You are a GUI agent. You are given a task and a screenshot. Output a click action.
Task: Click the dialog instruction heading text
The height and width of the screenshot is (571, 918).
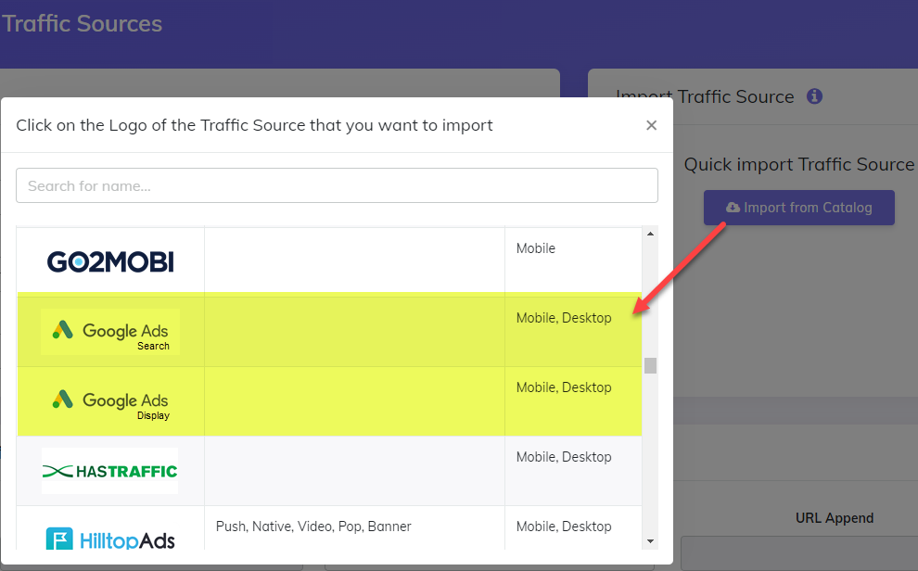(254, 125)
